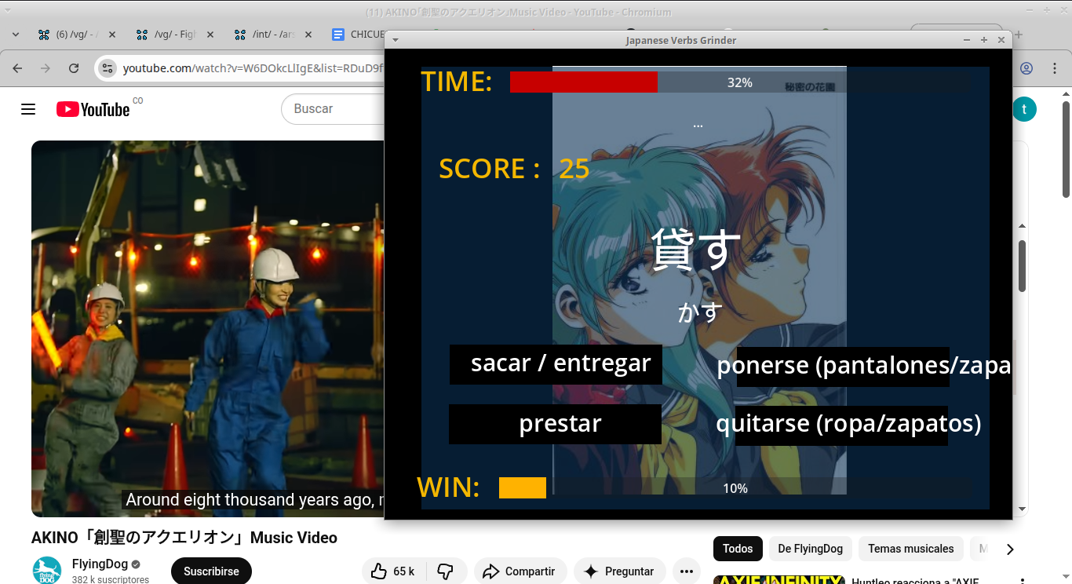Click the yellow WIN progress bar
Screen dimensions: 1072x584
point(523,488)
